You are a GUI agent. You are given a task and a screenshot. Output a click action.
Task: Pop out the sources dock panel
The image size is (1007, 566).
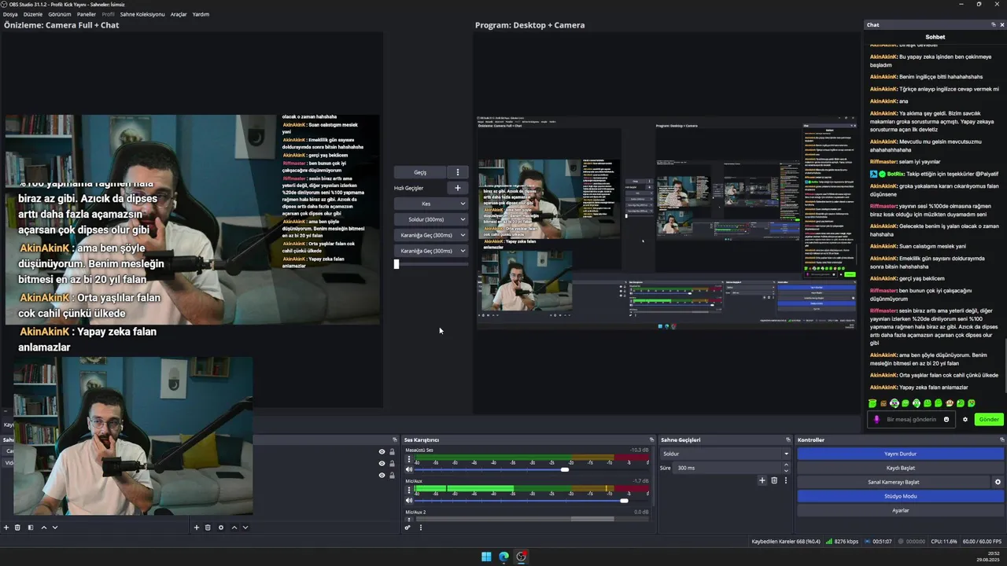[x=395, y=439]
